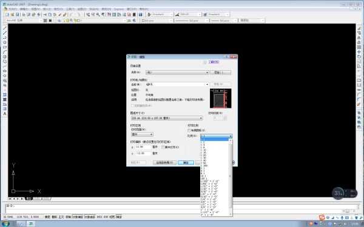Open the Layer Properties Manager icon

coord(59,21)
